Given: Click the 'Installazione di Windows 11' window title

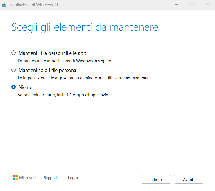Looking at the screenshot, I should (33, 5).
